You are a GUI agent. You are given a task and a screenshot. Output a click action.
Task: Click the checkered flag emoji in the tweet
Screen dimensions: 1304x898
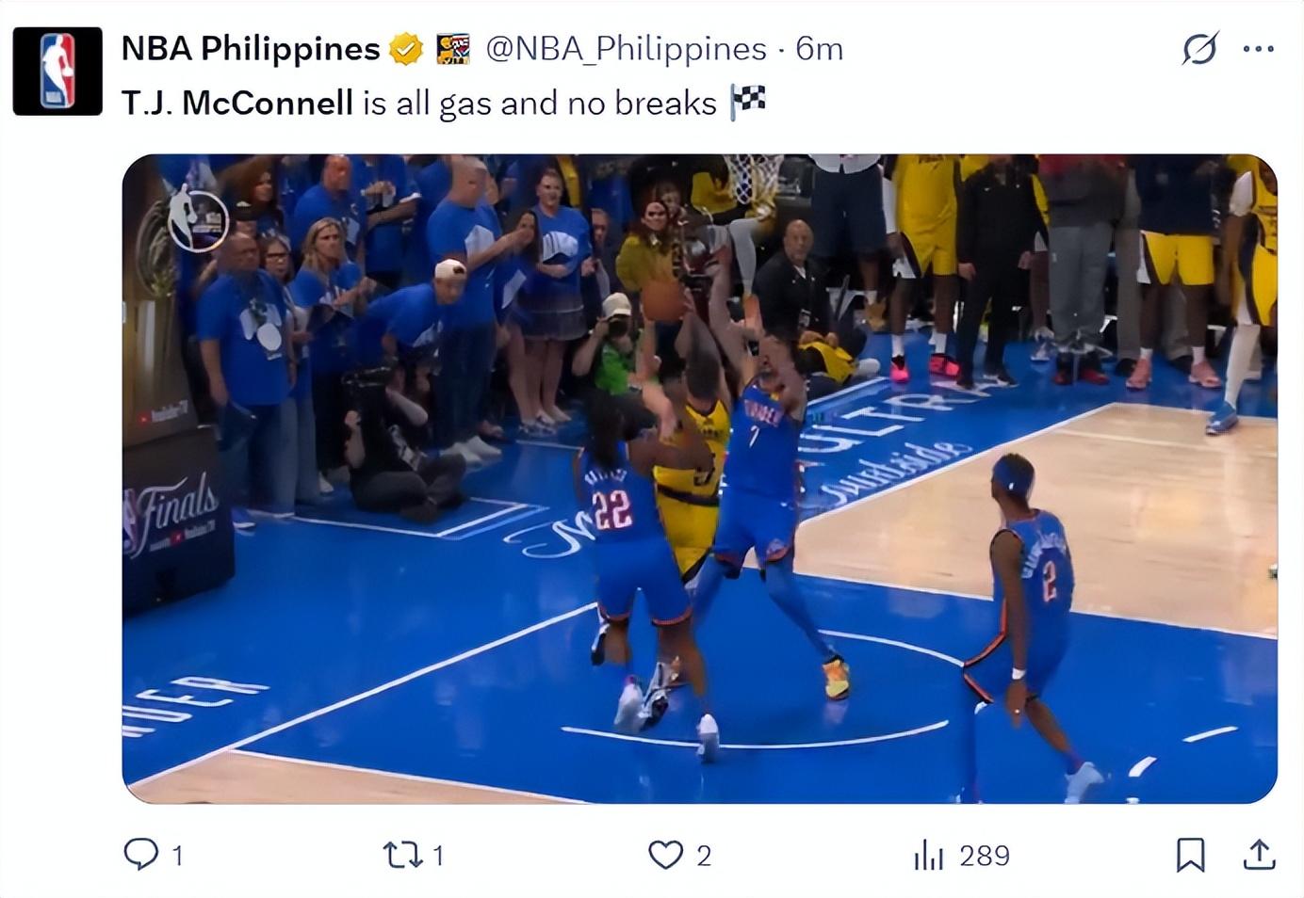[748, 102]
